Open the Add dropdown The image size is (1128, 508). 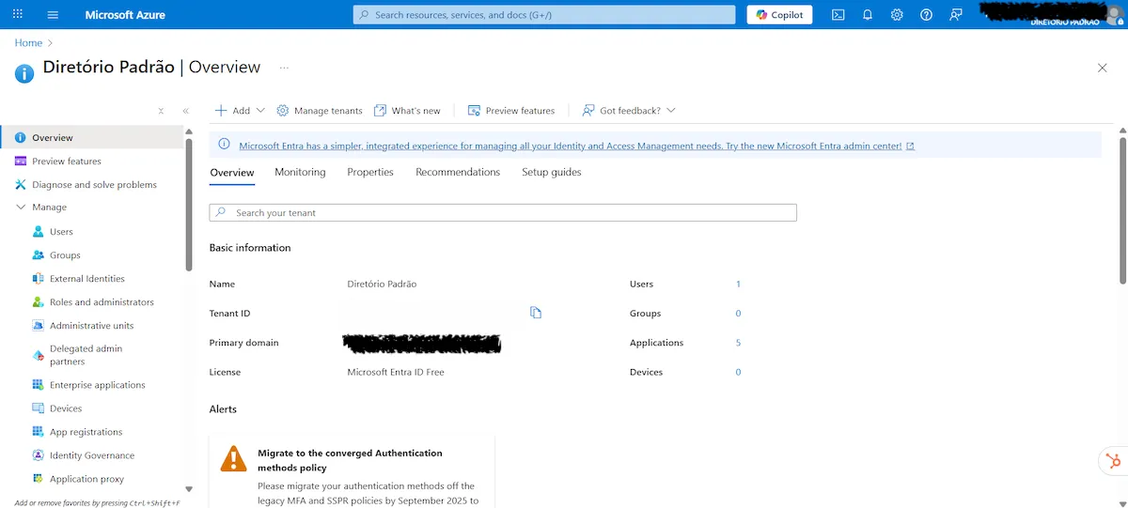click(240, 110)
